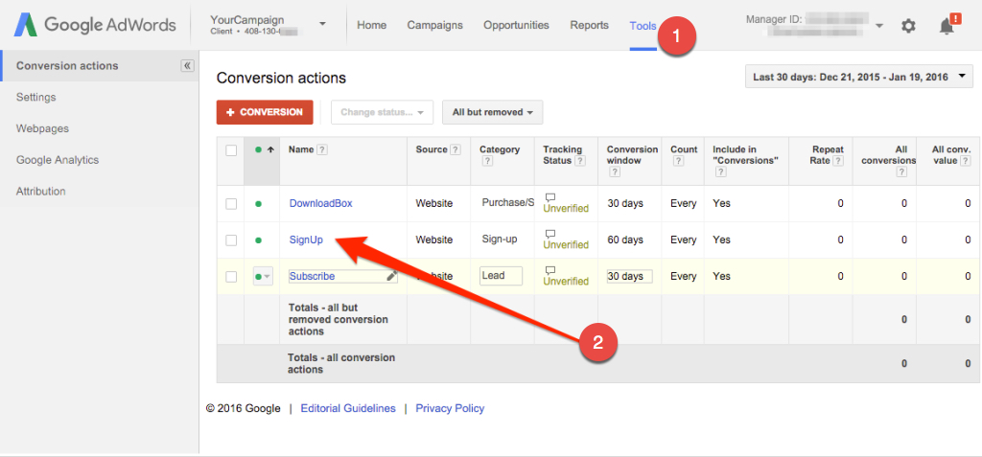Click the Conversion window help icon

point(615,172)
